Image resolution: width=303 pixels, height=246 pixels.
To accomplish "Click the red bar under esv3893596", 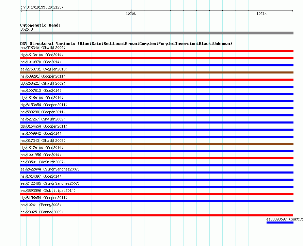I will point(157,194).
